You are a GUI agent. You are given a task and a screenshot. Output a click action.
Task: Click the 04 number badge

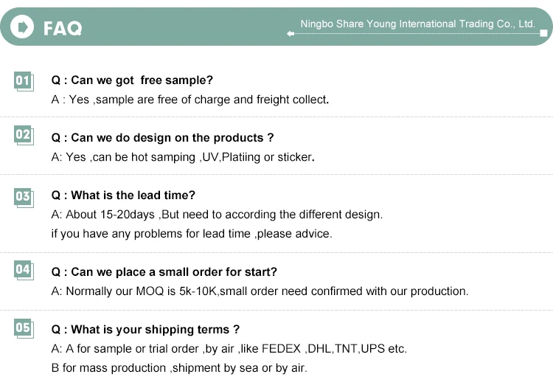pyautogui.click(x=23, y=270)
